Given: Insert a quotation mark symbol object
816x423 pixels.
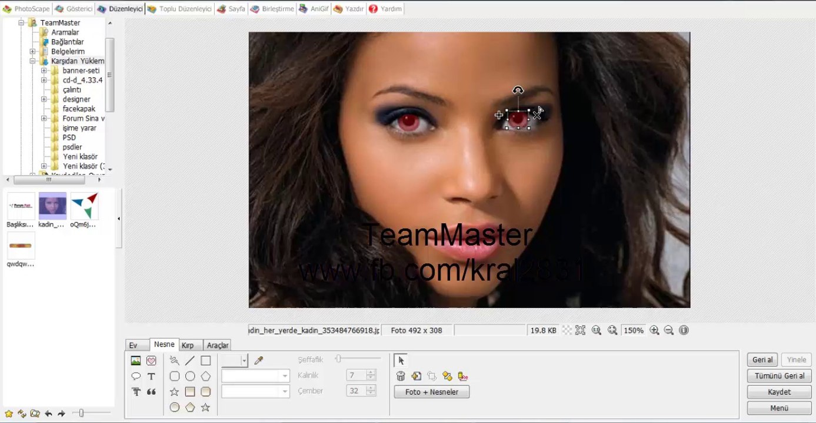Looking at the screenshot, I should pyautogui.click(x=151, y=392).
